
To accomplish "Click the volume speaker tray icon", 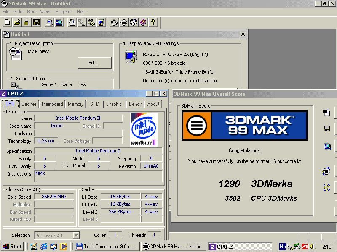I will click(x=312, y=247).
